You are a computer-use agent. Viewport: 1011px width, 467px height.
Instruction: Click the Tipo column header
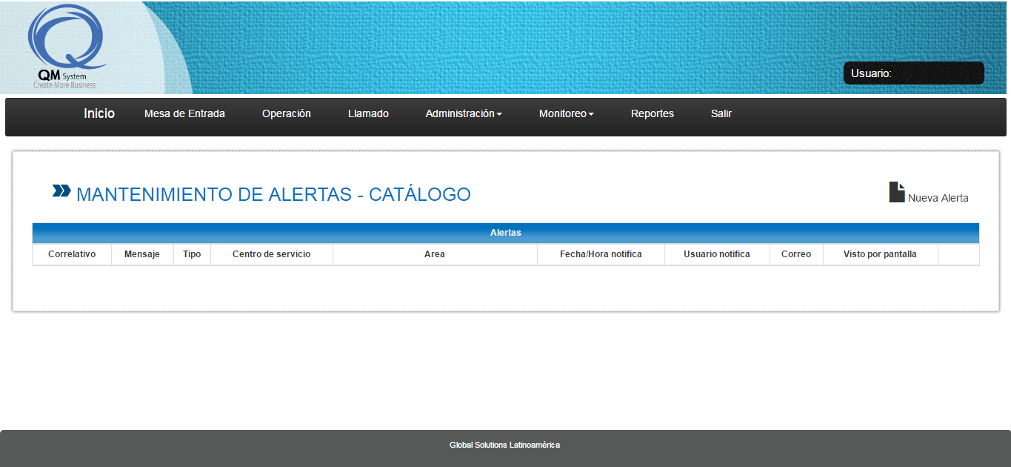point(192,254)
